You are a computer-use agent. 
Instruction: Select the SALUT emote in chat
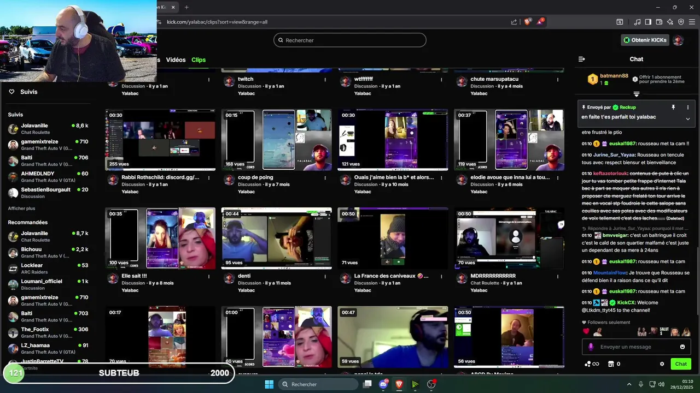click(664, 332)
